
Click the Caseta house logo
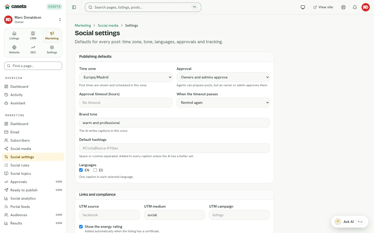coord(7,7)
